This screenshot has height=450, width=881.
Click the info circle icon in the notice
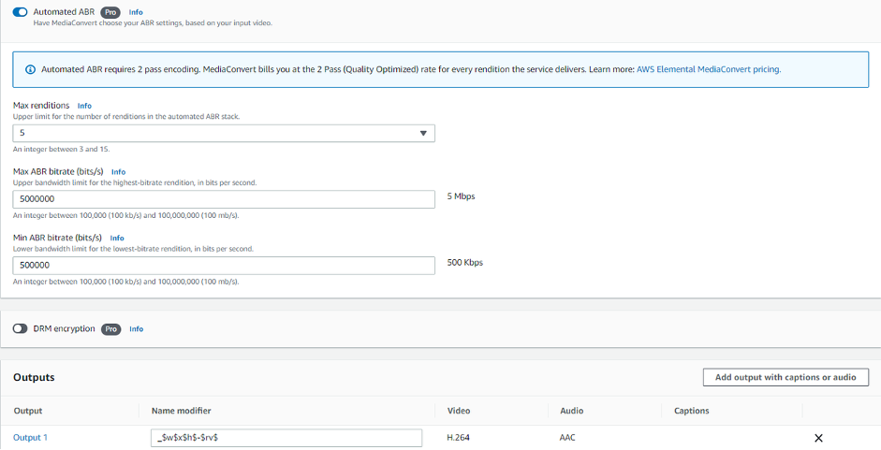[x=30, y=69]
